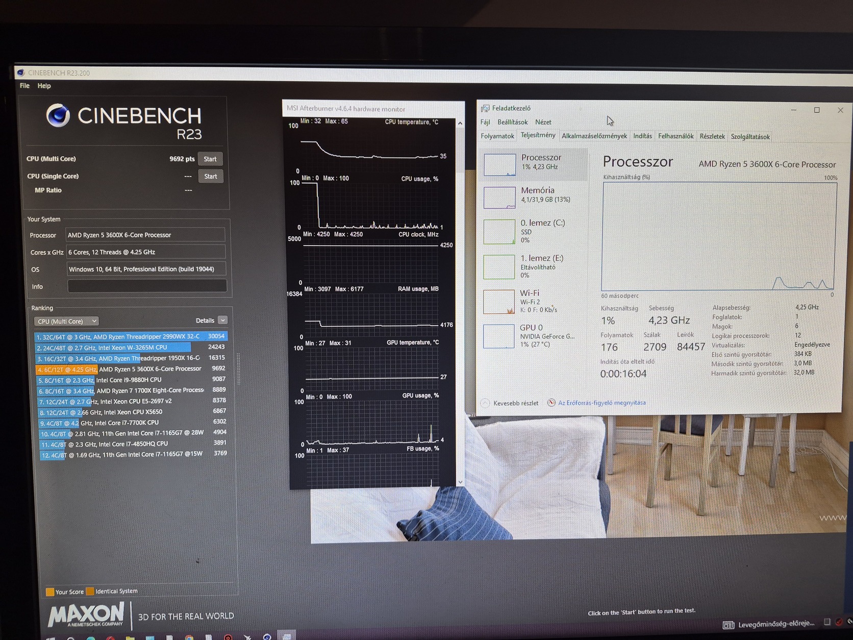
Task: Click the 9692 pts multi core score
Action: [x=182, y=159]
